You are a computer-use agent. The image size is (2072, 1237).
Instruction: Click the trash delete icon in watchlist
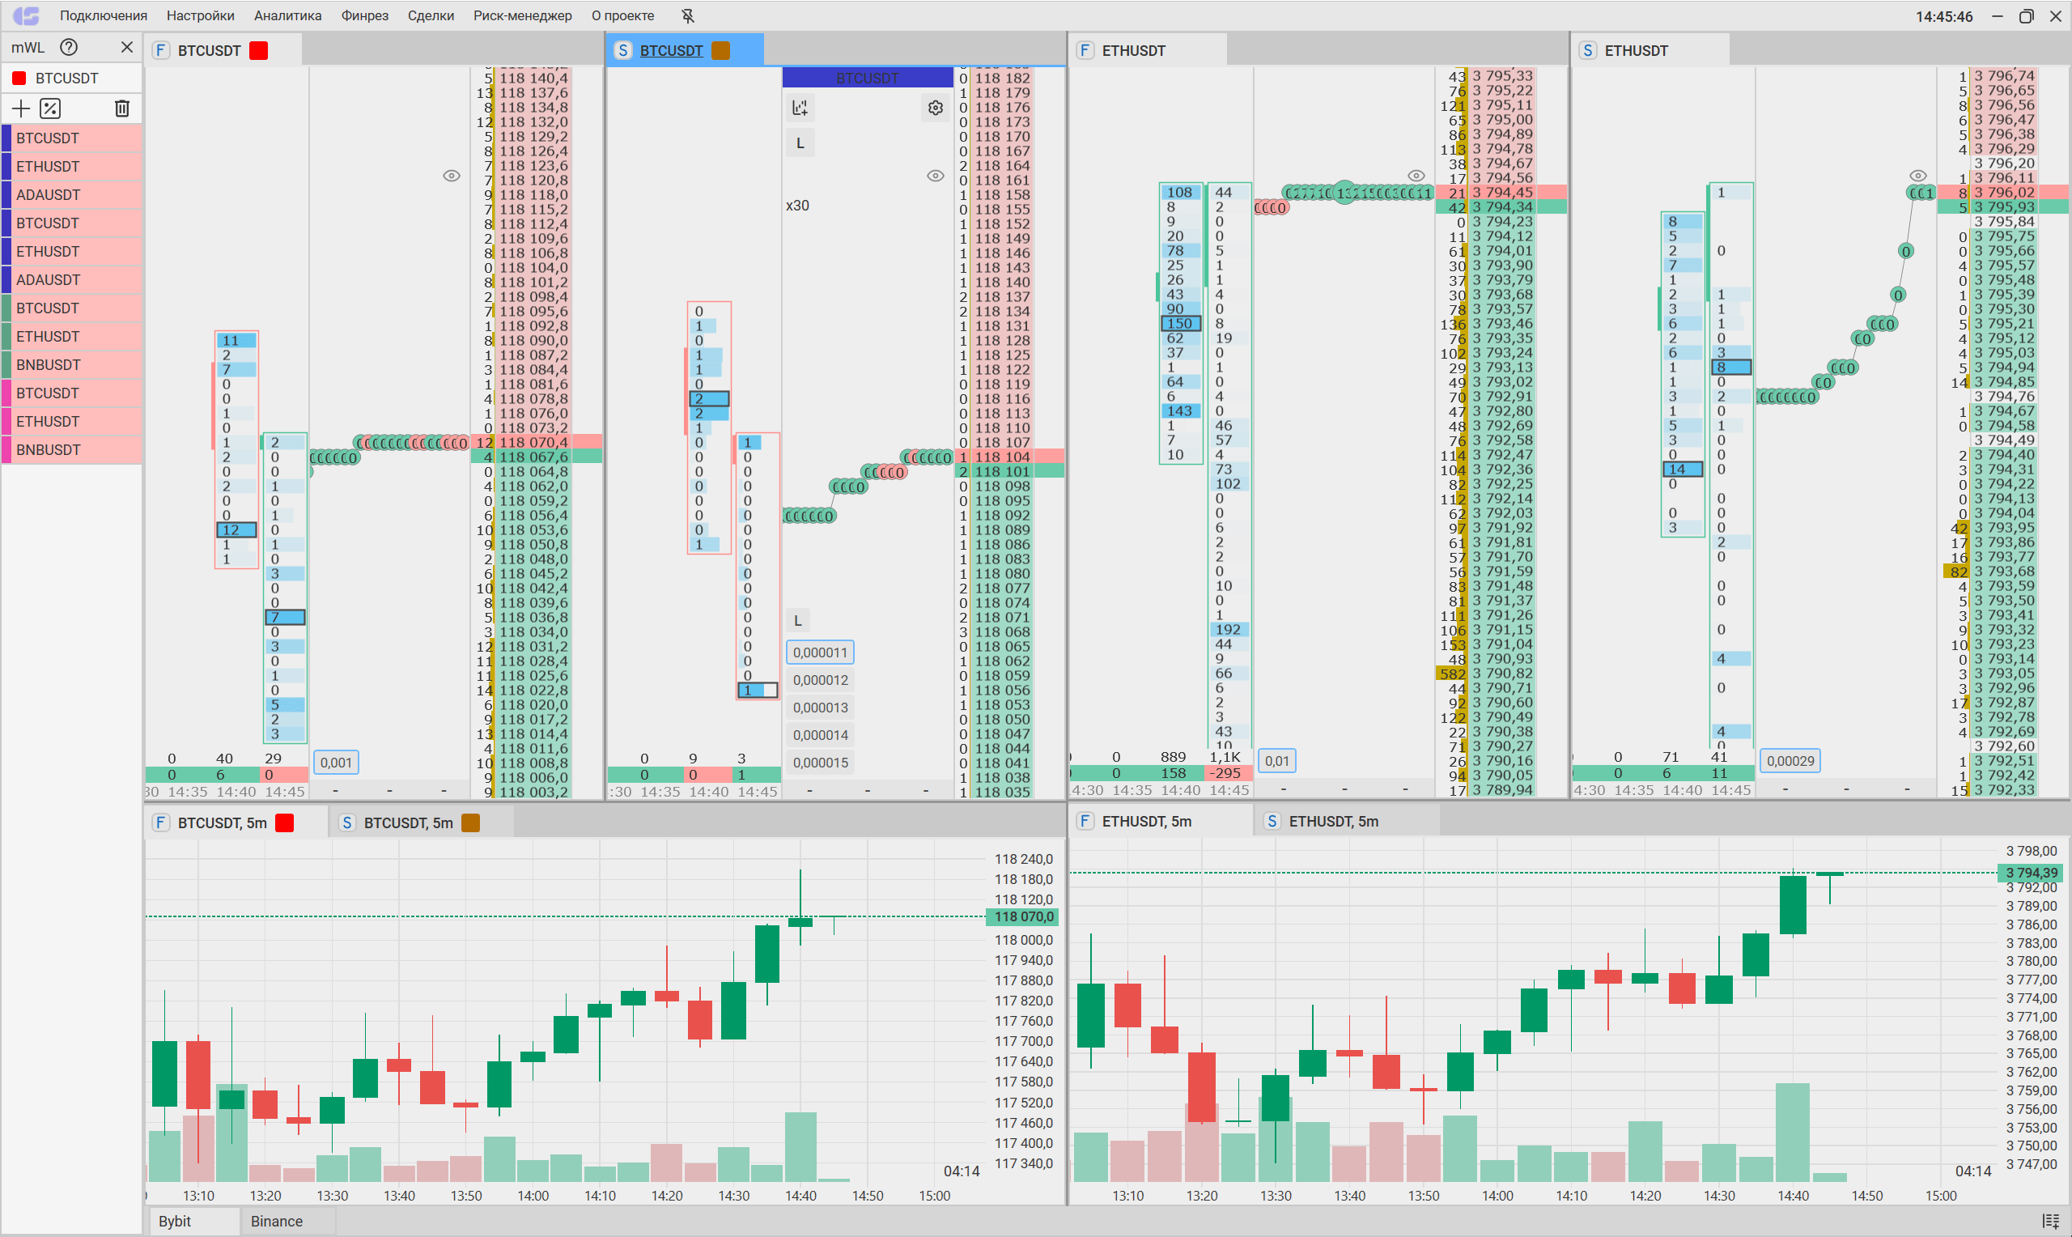click(x=121, y=108)
